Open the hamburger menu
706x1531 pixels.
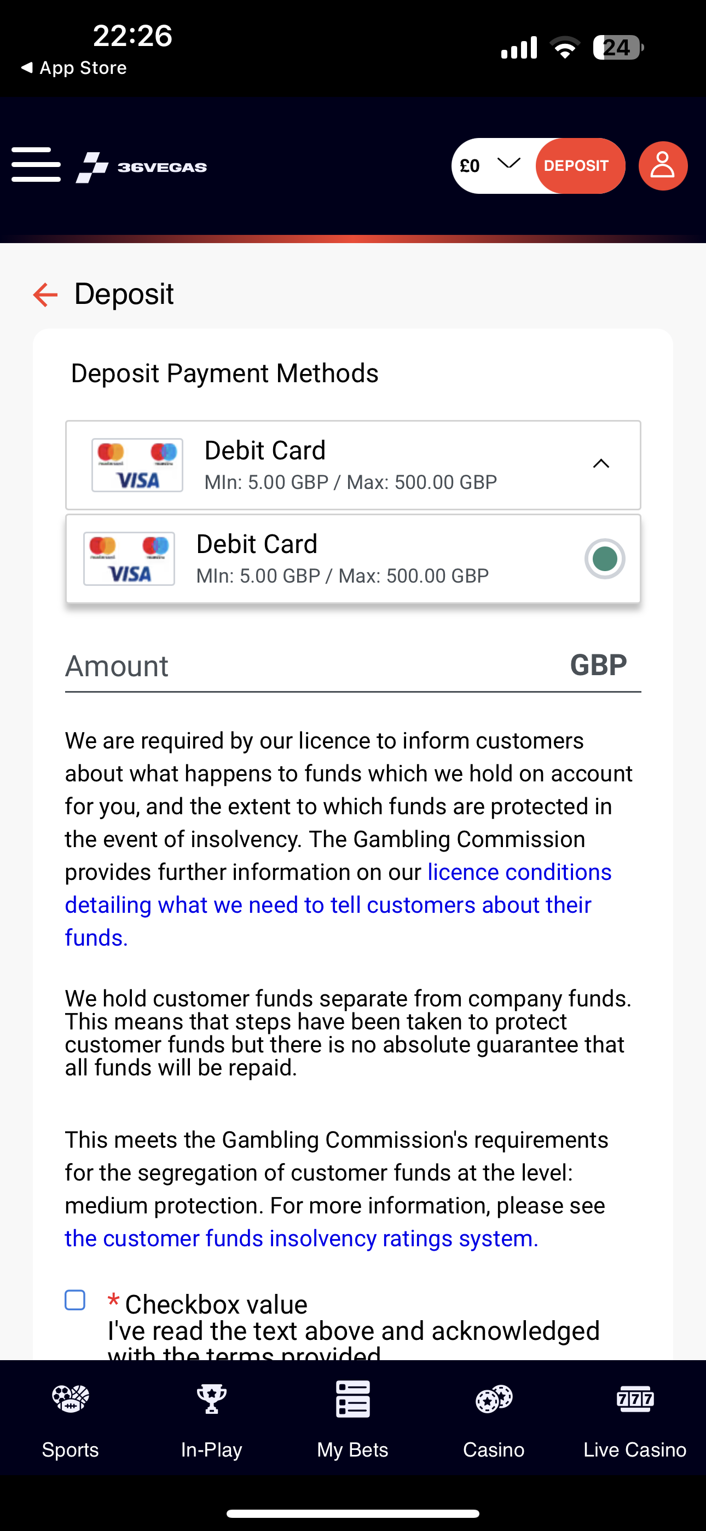point(36,165)
